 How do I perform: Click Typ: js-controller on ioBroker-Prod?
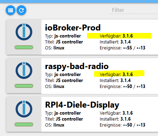(63, 36)
